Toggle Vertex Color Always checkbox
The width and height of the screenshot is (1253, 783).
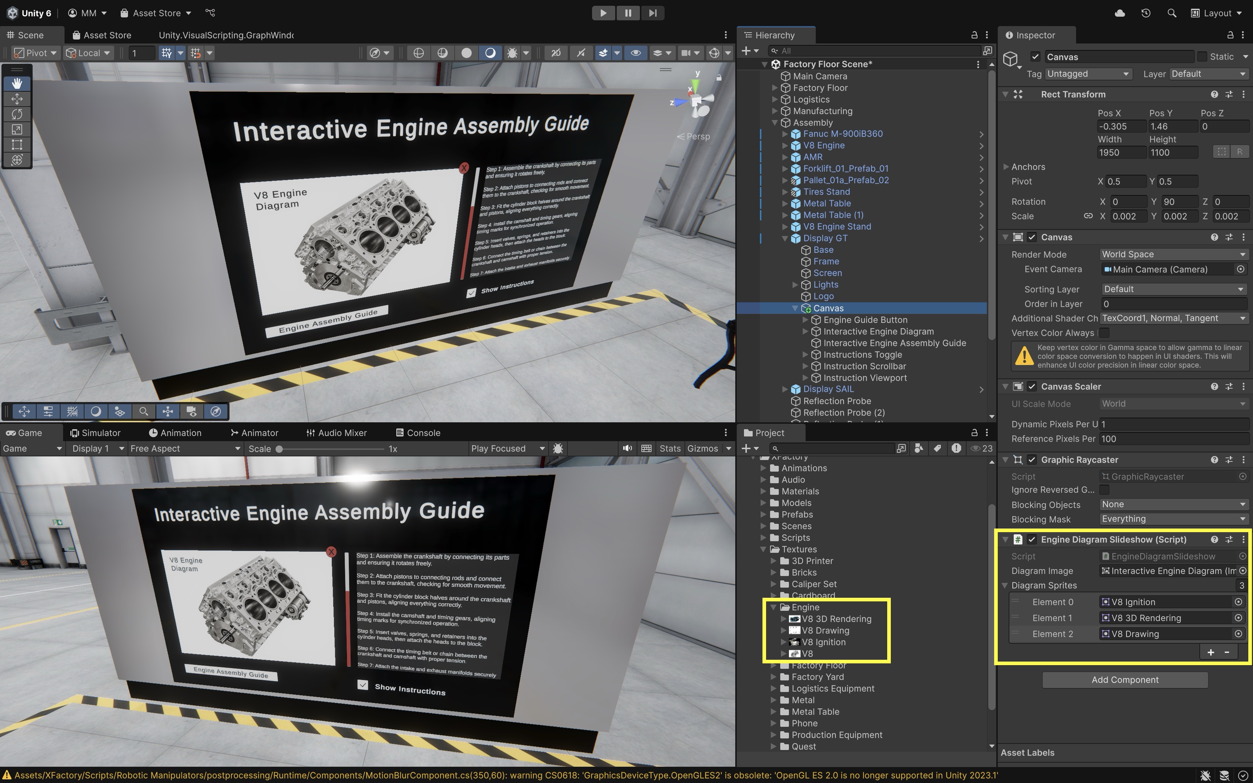pyautogui.click(x=1104, y=333)
